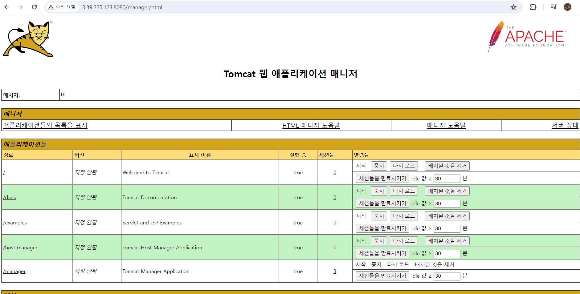Stop (중지) the /docs application
This screenshot has width=580, height=294.
point(379,191)
